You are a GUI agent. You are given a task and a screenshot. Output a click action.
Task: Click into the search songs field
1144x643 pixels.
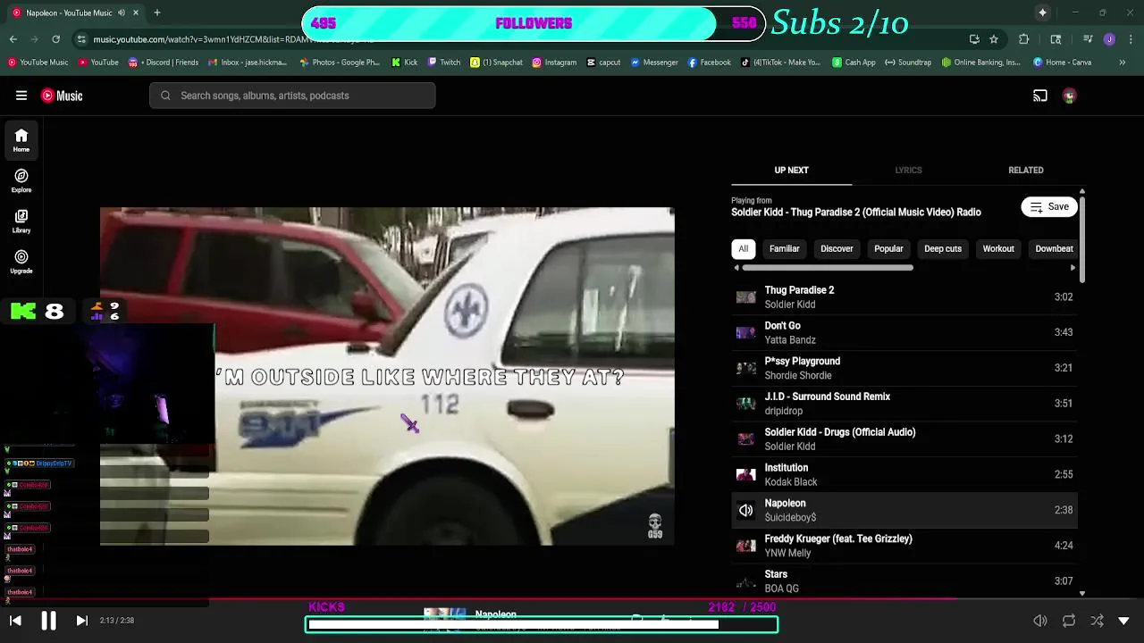point(292,96)
